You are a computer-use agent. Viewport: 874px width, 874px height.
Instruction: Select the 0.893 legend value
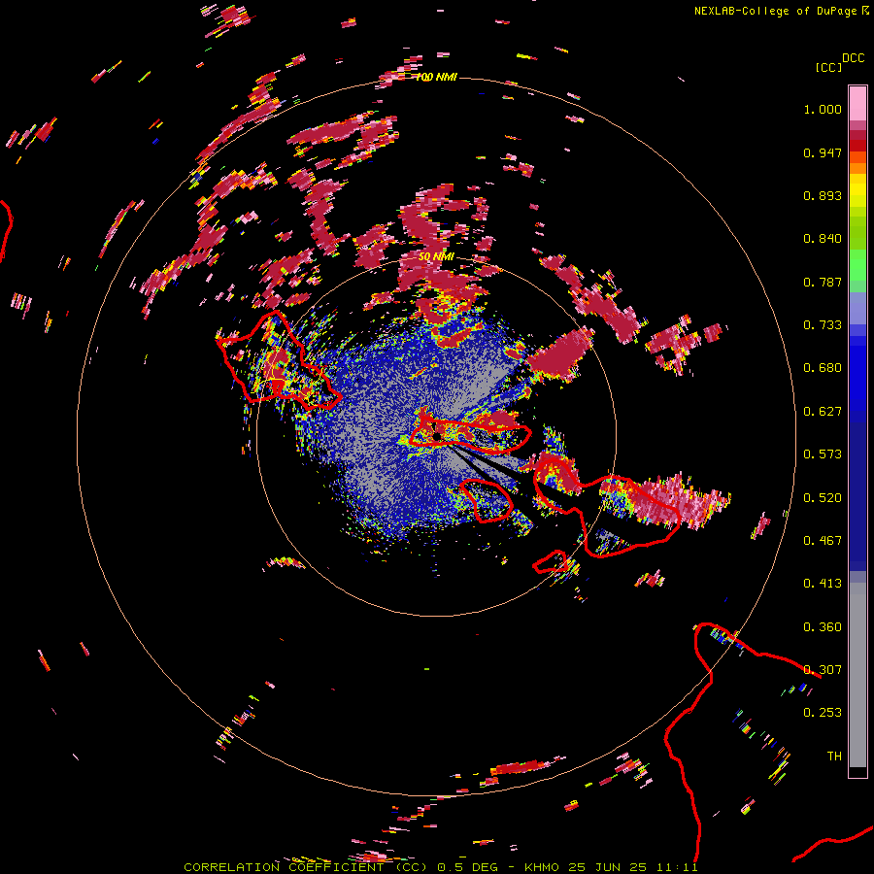click(x=823, y=195)
